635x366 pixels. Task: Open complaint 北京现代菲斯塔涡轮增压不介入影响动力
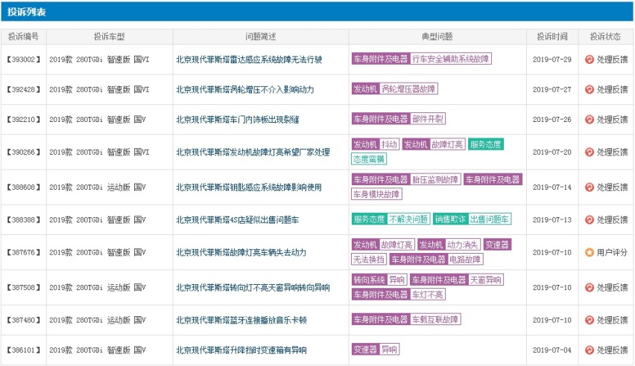click(245, 89)
